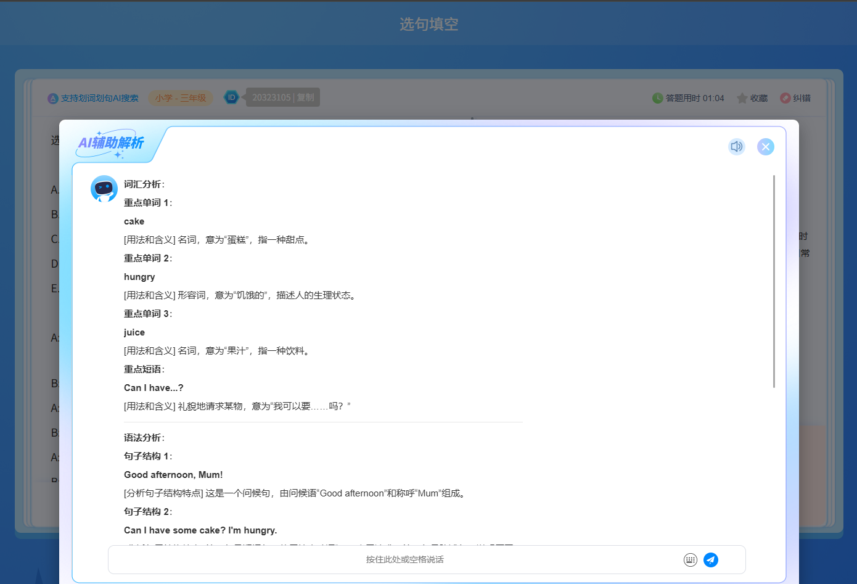Click the 按住此处或空格说话 voice input field

[x=404, y=560]
